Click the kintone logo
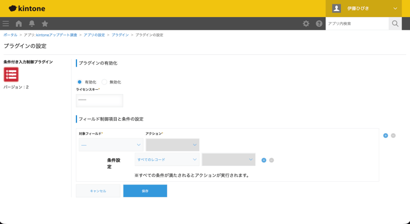Viewport: 410px width, 224px height. [27, 9]
